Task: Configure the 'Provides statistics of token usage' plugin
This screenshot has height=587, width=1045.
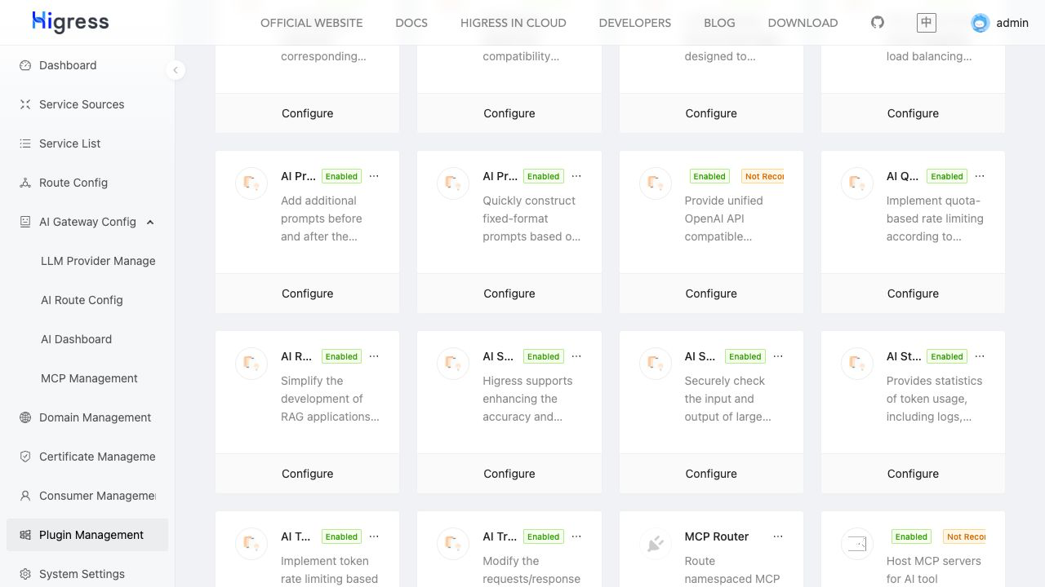Action: (913, 474)
